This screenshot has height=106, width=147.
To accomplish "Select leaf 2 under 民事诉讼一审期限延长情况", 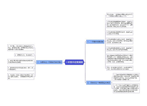I will coord(126,88).
